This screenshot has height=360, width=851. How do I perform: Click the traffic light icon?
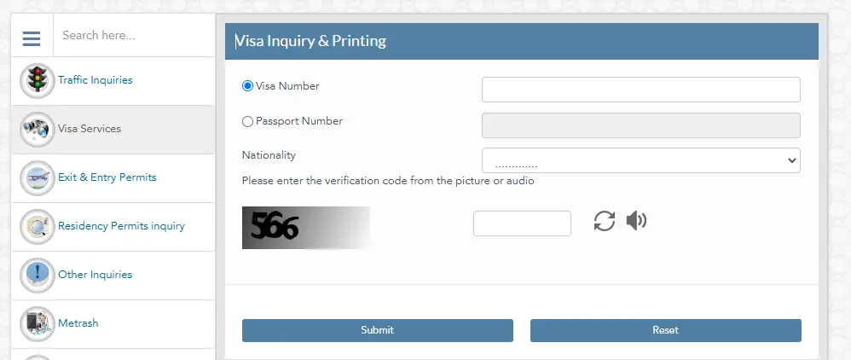[x=38, y=80]
